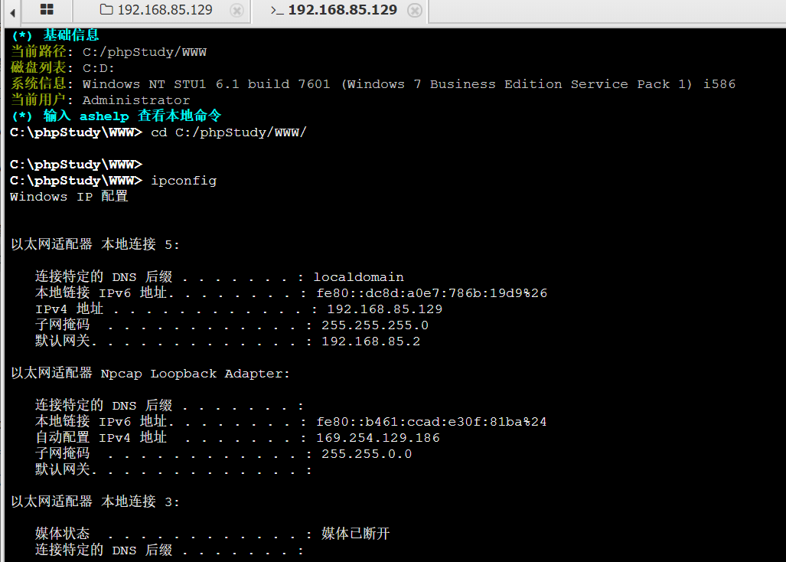Click the Administrator user value
This screenshot has width=786, height=562.
pos(135,100)
